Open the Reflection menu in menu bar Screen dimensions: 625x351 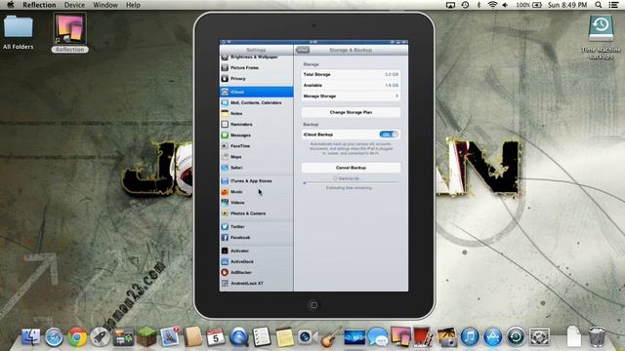coord(39,5)
